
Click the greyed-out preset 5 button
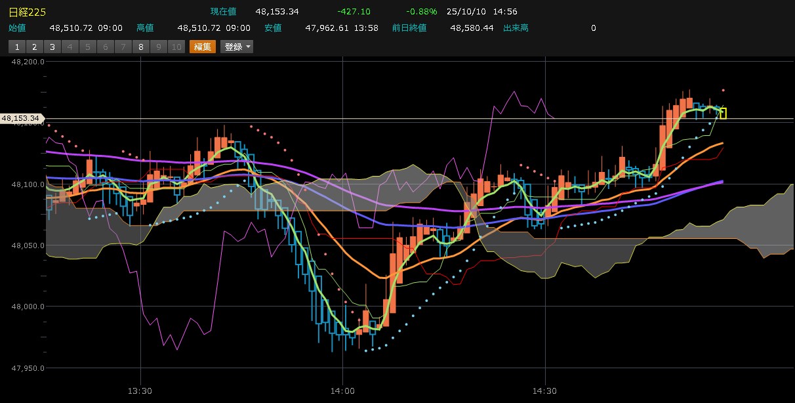point(87,47)
